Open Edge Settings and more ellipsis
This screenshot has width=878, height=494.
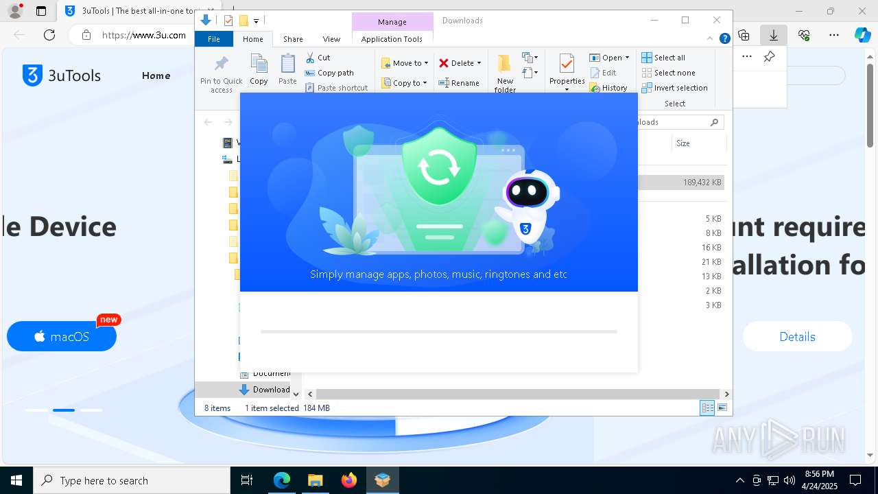834,35
